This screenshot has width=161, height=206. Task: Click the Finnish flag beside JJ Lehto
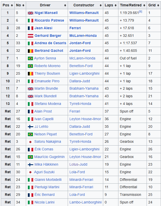click(30, 127)
